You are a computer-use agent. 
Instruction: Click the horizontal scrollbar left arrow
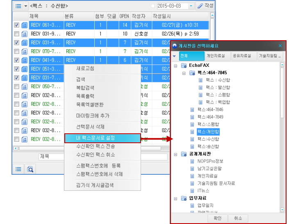[16, 149]
